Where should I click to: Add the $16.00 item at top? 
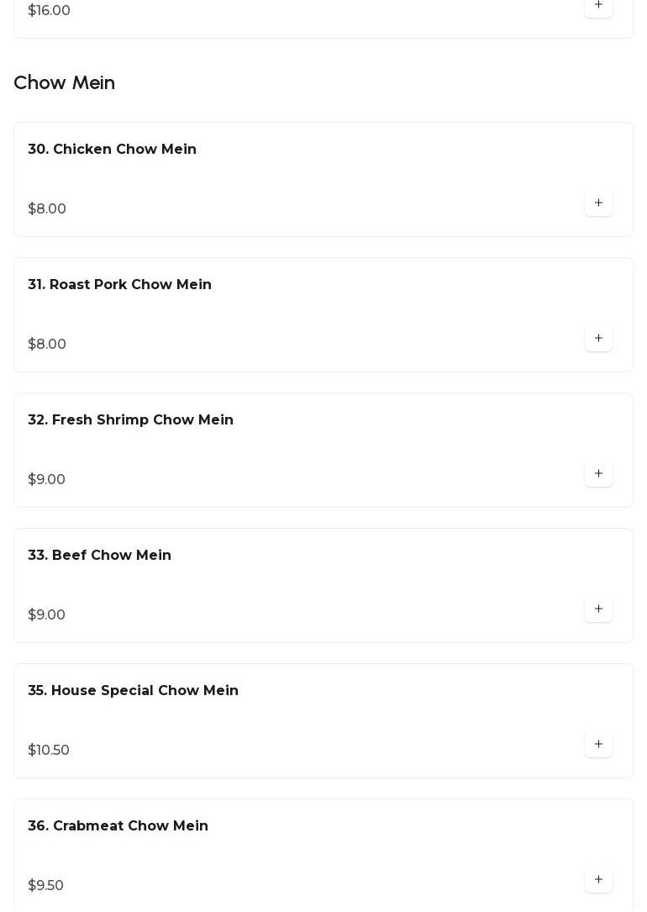pos(598,6)
